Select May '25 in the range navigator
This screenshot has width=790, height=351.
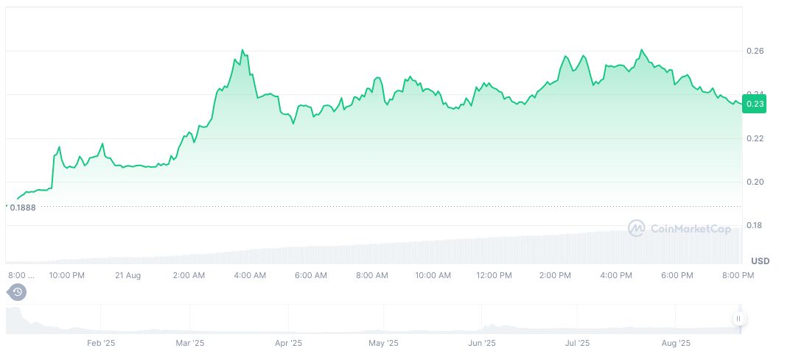383,343
